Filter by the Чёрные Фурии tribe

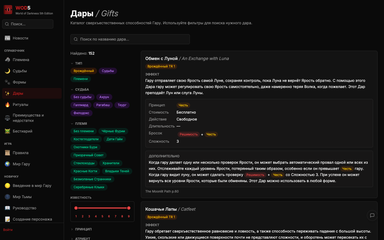[x=113, y=131]
